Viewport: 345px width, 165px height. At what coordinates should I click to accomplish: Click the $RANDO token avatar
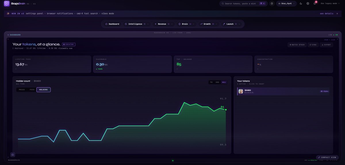(x=241, y=91)
